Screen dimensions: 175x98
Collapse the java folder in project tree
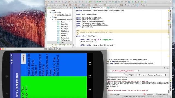pos(50,17)
